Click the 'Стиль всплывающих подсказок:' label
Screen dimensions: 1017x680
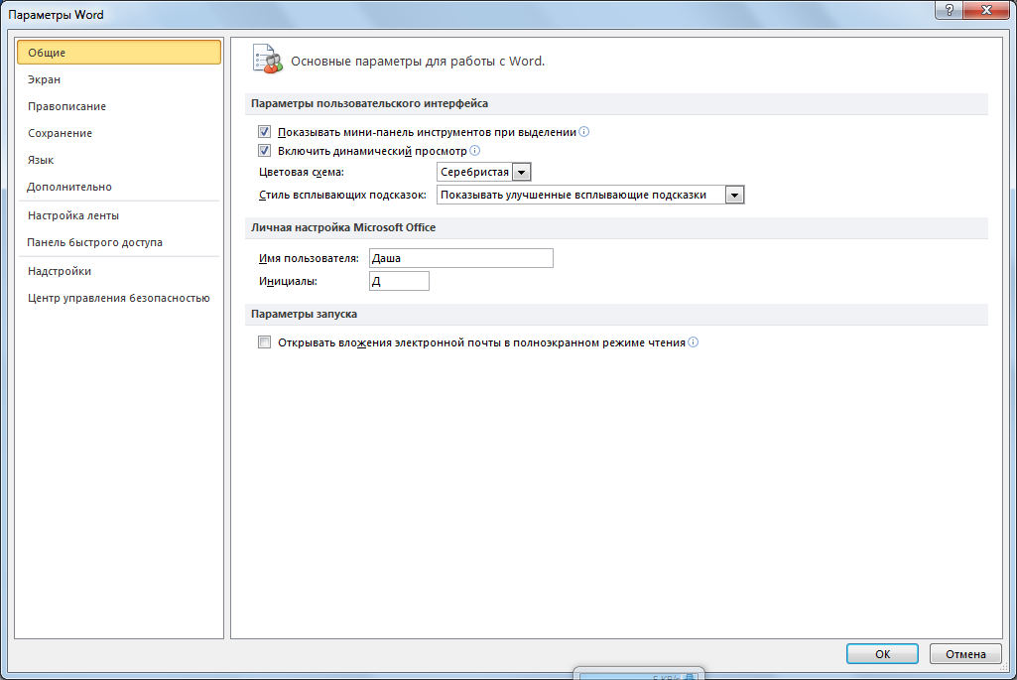[342, 195]
